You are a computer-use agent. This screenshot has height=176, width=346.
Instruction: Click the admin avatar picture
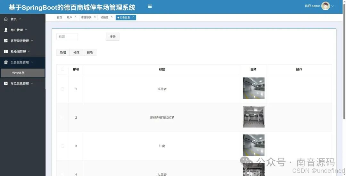325,6
